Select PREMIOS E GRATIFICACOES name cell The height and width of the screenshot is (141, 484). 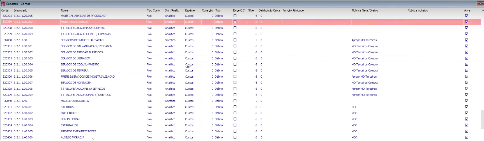pos(78,131)
